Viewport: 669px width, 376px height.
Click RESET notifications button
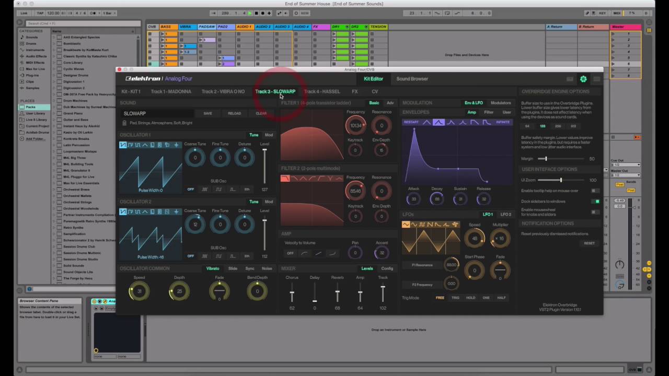pos(589,243)
